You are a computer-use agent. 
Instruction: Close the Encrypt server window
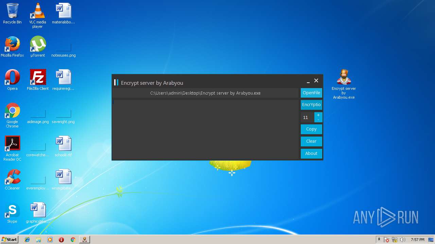coord(316,81)
